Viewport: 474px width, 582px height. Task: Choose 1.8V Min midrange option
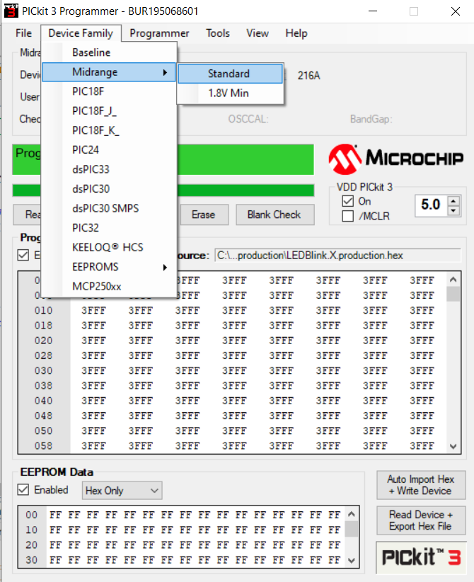point(231,93)
